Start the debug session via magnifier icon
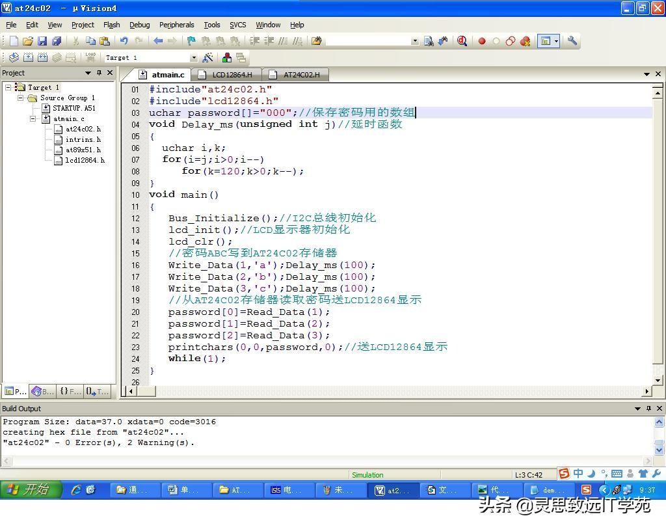Viewport: 666px width, 529px height. point(462,41)
